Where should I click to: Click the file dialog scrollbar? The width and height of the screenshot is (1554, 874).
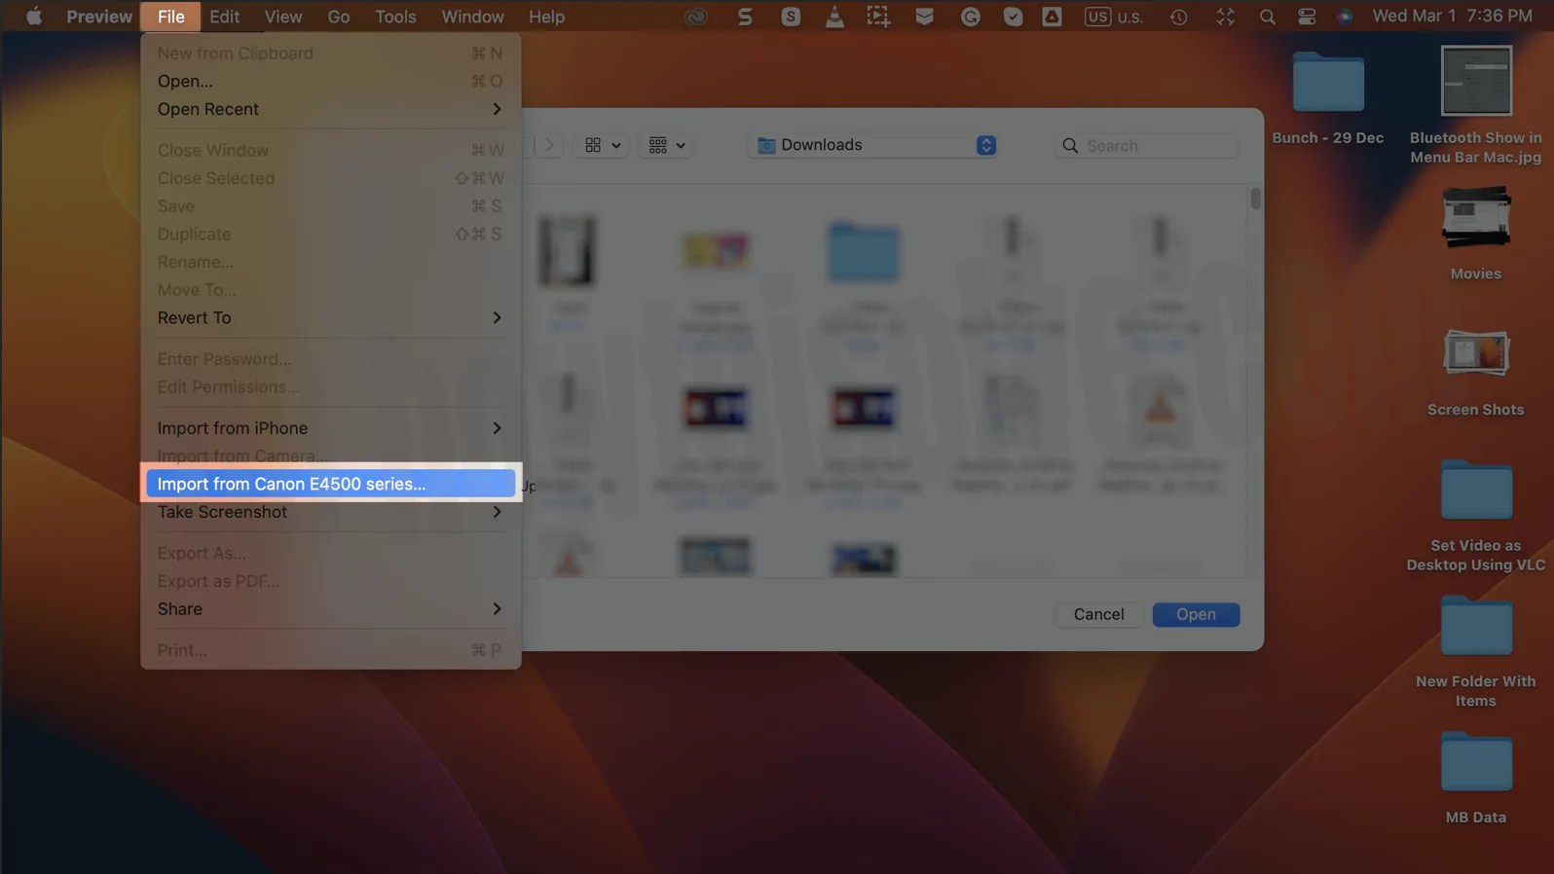(x=1255, y=199)
